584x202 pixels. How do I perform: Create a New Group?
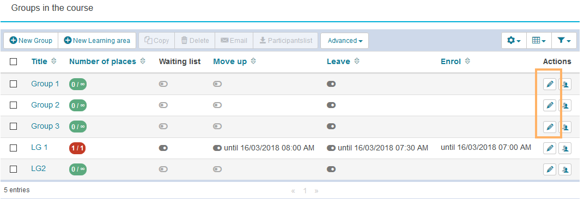click(31, 41)
